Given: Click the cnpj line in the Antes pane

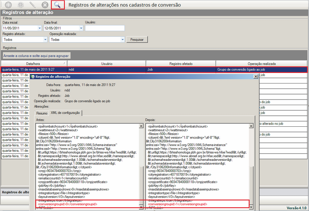Looking at the screenshot, I should coord(60,171).
